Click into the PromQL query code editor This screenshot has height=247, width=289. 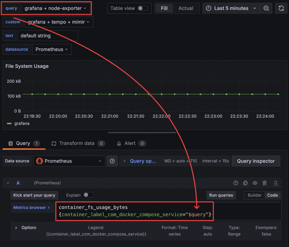[x=168, y=211]
